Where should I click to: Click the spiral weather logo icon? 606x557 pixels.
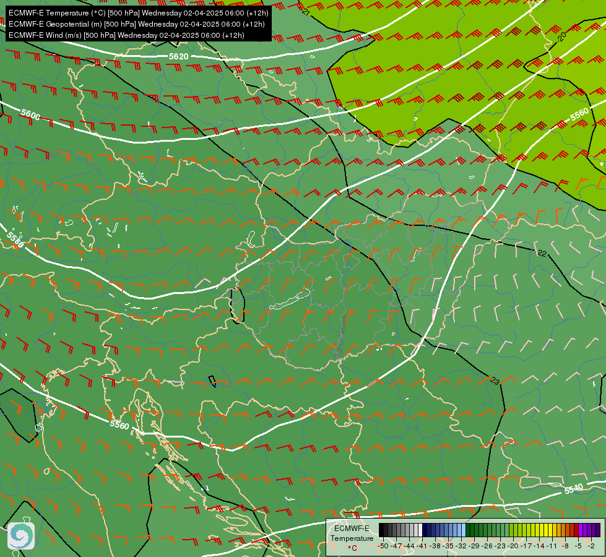[21, 536]
